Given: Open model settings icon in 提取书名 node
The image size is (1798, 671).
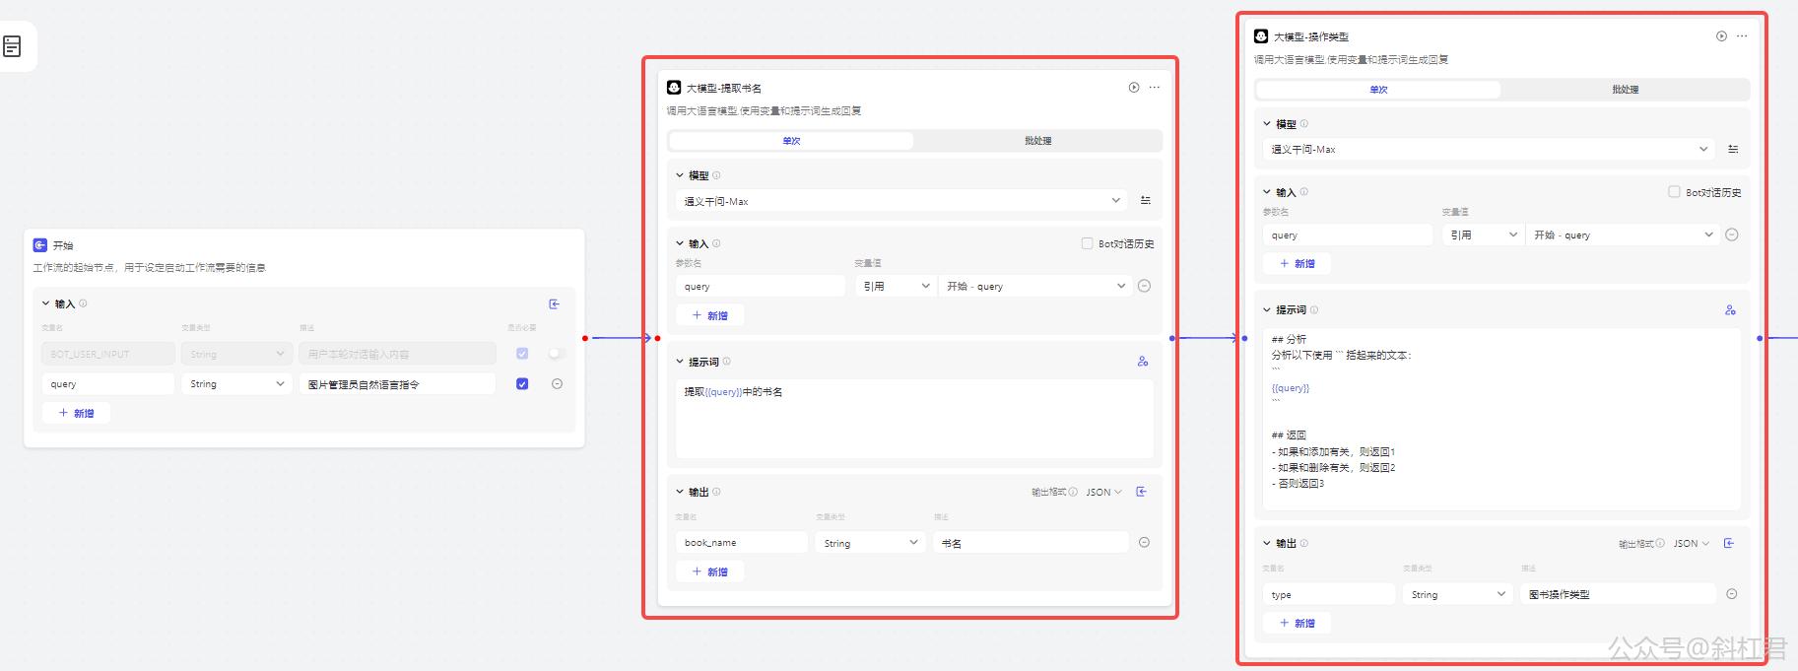Looking at the screenshot, I should (x=1146, y=200).
